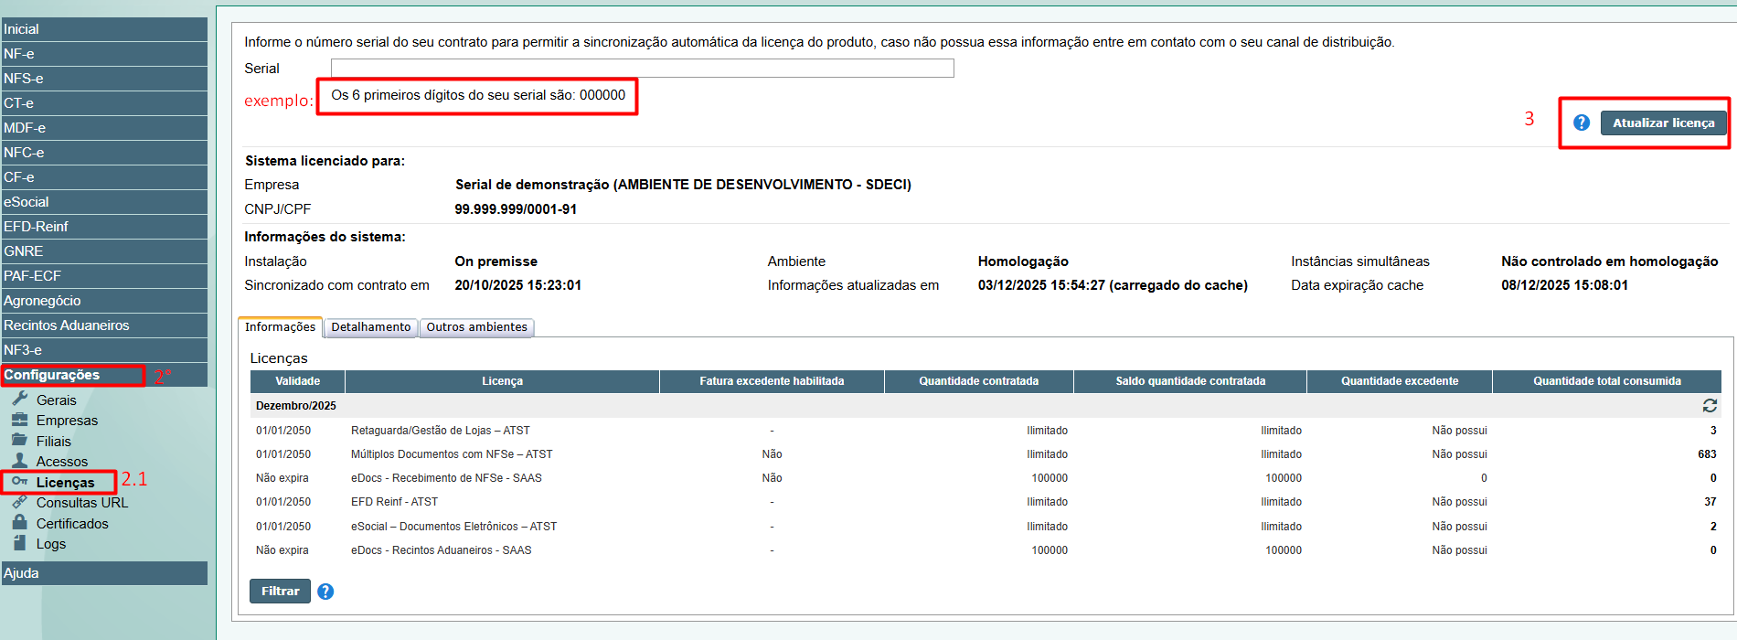Open help icon beside Atualizar licença
This screenshot has width=1737, height=640.
click(1582, 123)
